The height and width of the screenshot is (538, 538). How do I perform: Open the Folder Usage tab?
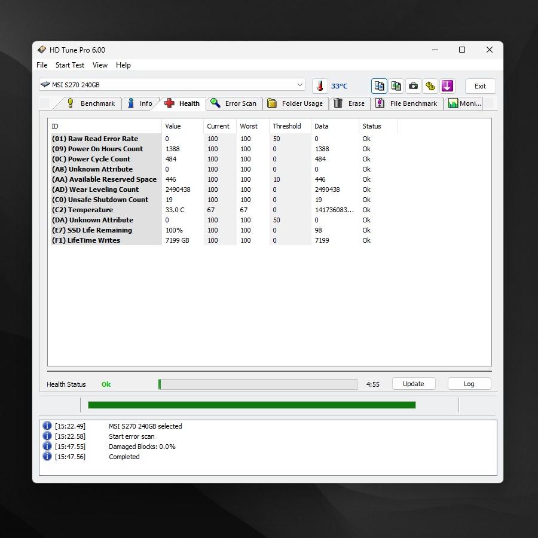[x=295, y=103]
